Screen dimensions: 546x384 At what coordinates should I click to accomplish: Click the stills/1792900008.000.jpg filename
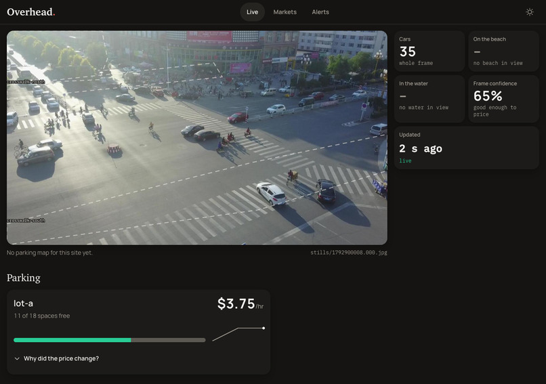pyautogui.click(x=349, y=253)
